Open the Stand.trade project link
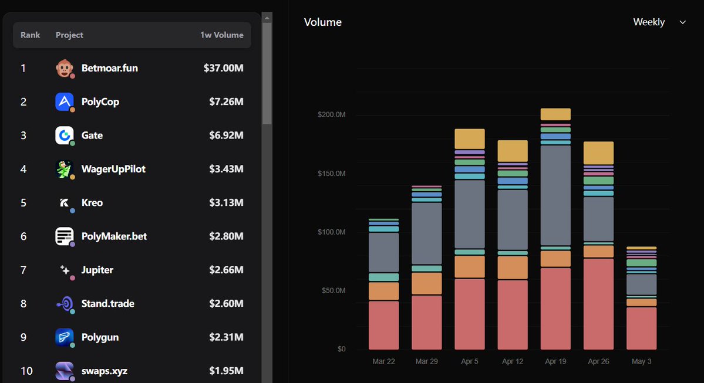 click(108, 304)
